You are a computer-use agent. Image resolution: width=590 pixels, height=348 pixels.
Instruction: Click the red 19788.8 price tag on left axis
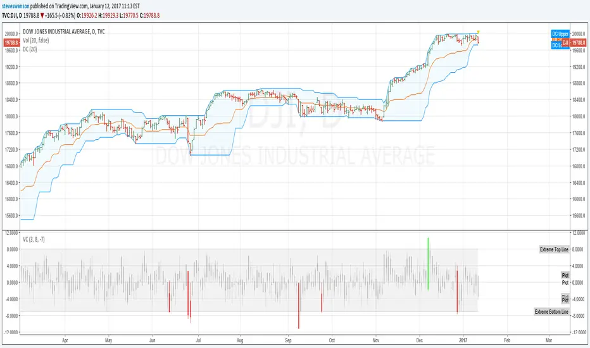pyautogui.click(x=11, y=42)
